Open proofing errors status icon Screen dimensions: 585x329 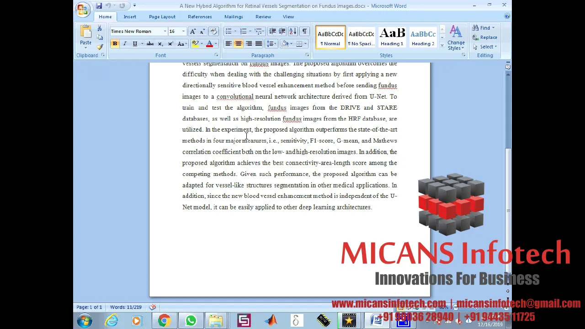tap(153, 307)
